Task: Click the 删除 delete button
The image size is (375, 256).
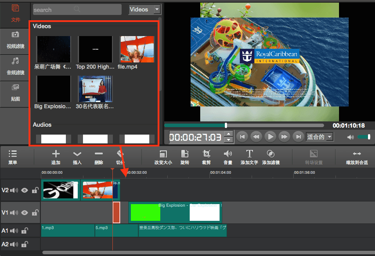Action: pos(98,157)
